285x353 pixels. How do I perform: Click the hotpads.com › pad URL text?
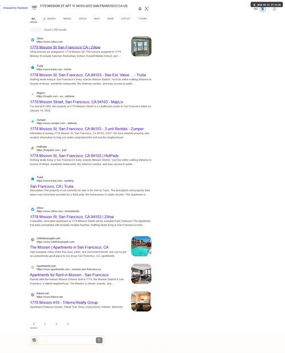(x=51, y=150)
